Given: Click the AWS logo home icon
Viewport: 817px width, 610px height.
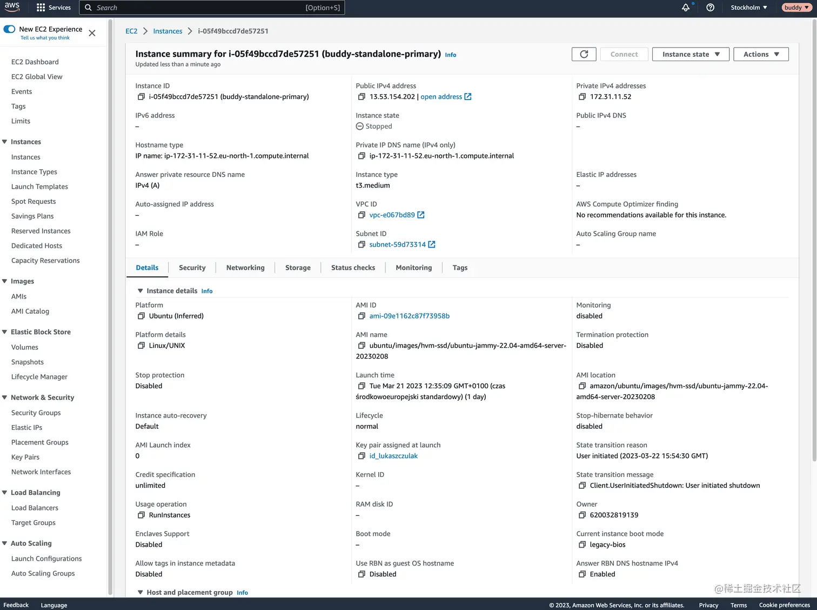Looking at the screenshot, I should tap(12, 7).
